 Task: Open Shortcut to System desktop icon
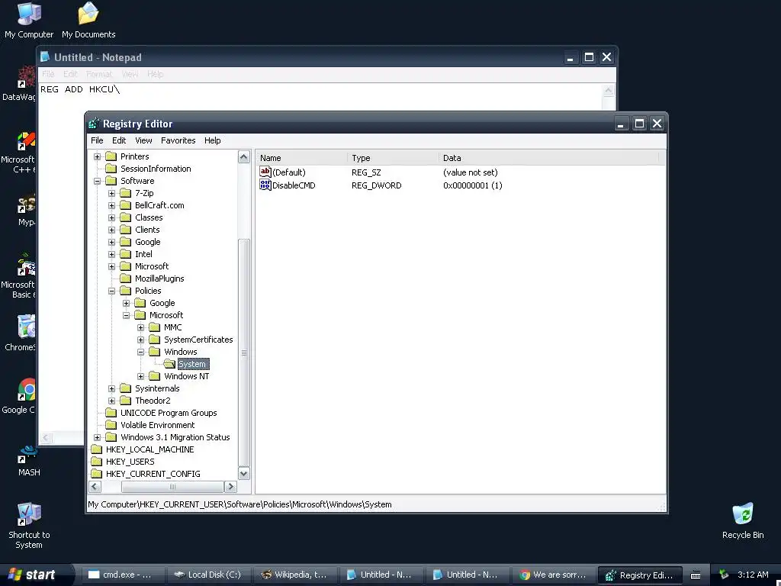pyautogui.click(x=29, y=525)
